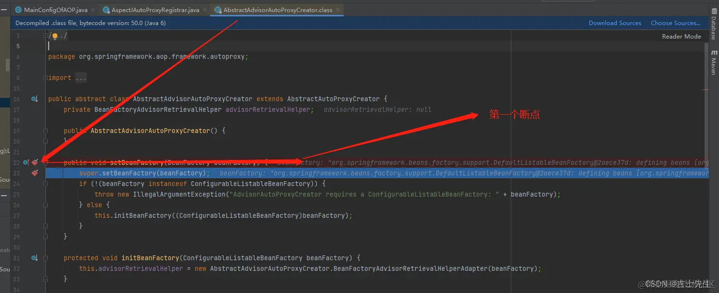Click line number 25 in gutter
The width and height of the screenshot is (719, 293).
pyautogui.click(x=16, y=194)
